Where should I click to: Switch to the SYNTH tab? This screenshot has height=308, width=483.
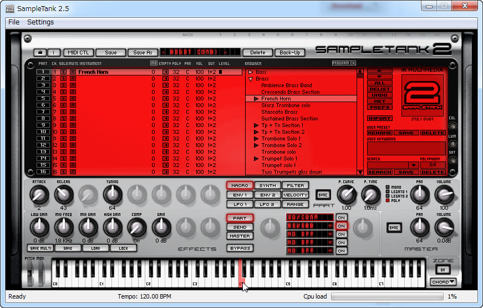tap(267, 185)
